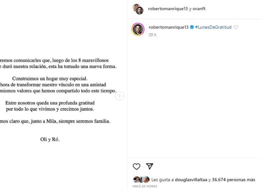Like the post with the heart icon

pos(136,167)
